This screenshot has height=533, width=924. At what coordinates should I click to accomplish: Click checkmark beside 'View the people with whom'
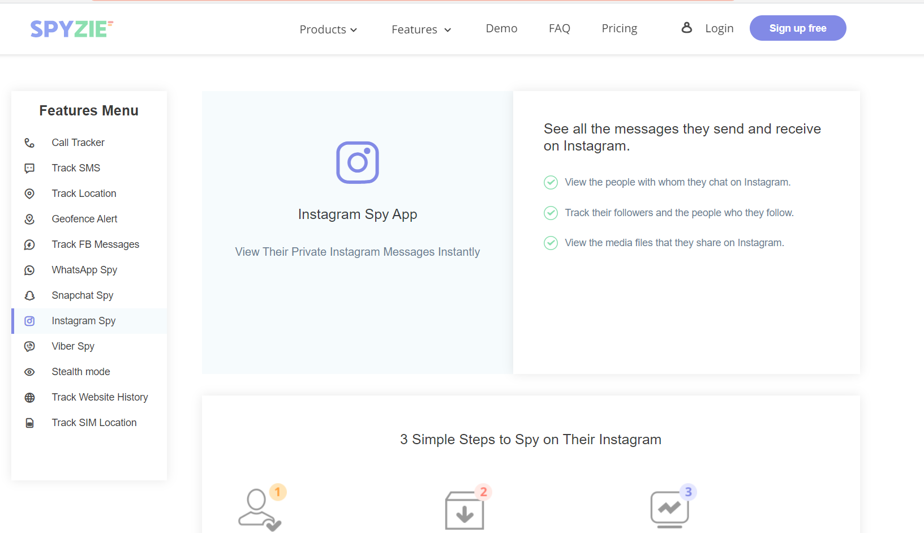(551, 182)
